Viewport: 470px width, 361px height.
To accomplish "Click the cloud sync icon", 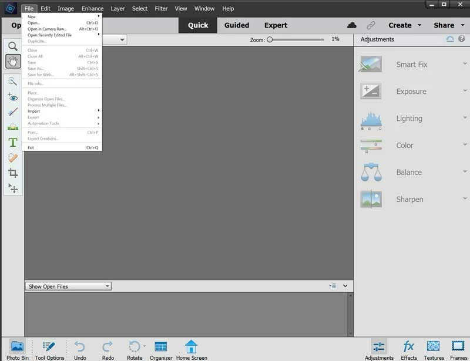I will click(351, 25).
